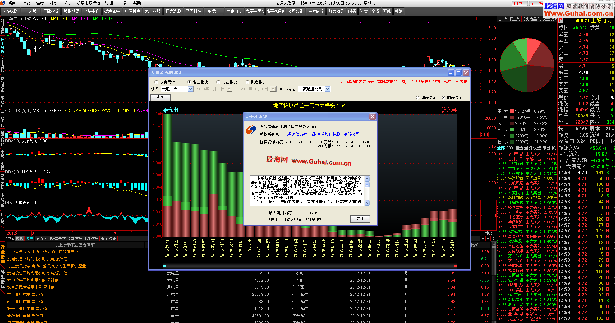Switch to the 指标 tab
Image resolution: width=615 pixels, height=323 pixels.
[x=10, y=239]
